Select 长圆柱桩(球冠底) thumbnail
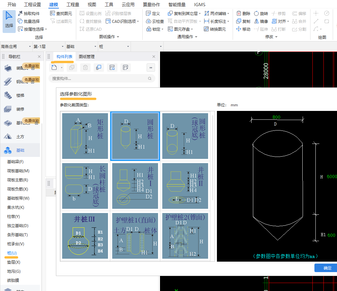Viewport: 337px width, 291px height. click(85, 186)
